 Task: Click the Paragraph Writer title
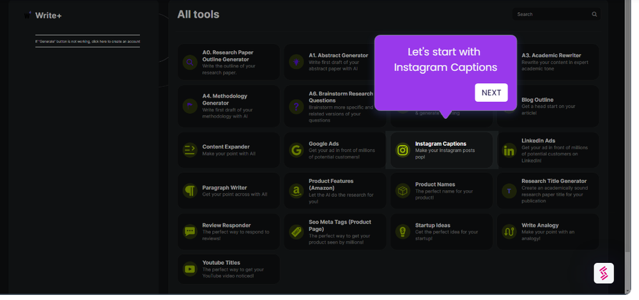(x=224, y=188)
